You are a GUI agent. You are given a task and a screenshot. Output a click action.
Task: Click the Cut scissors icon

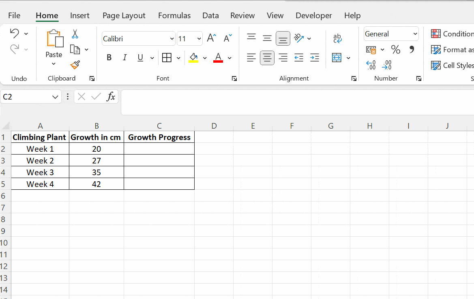point(75,34)
